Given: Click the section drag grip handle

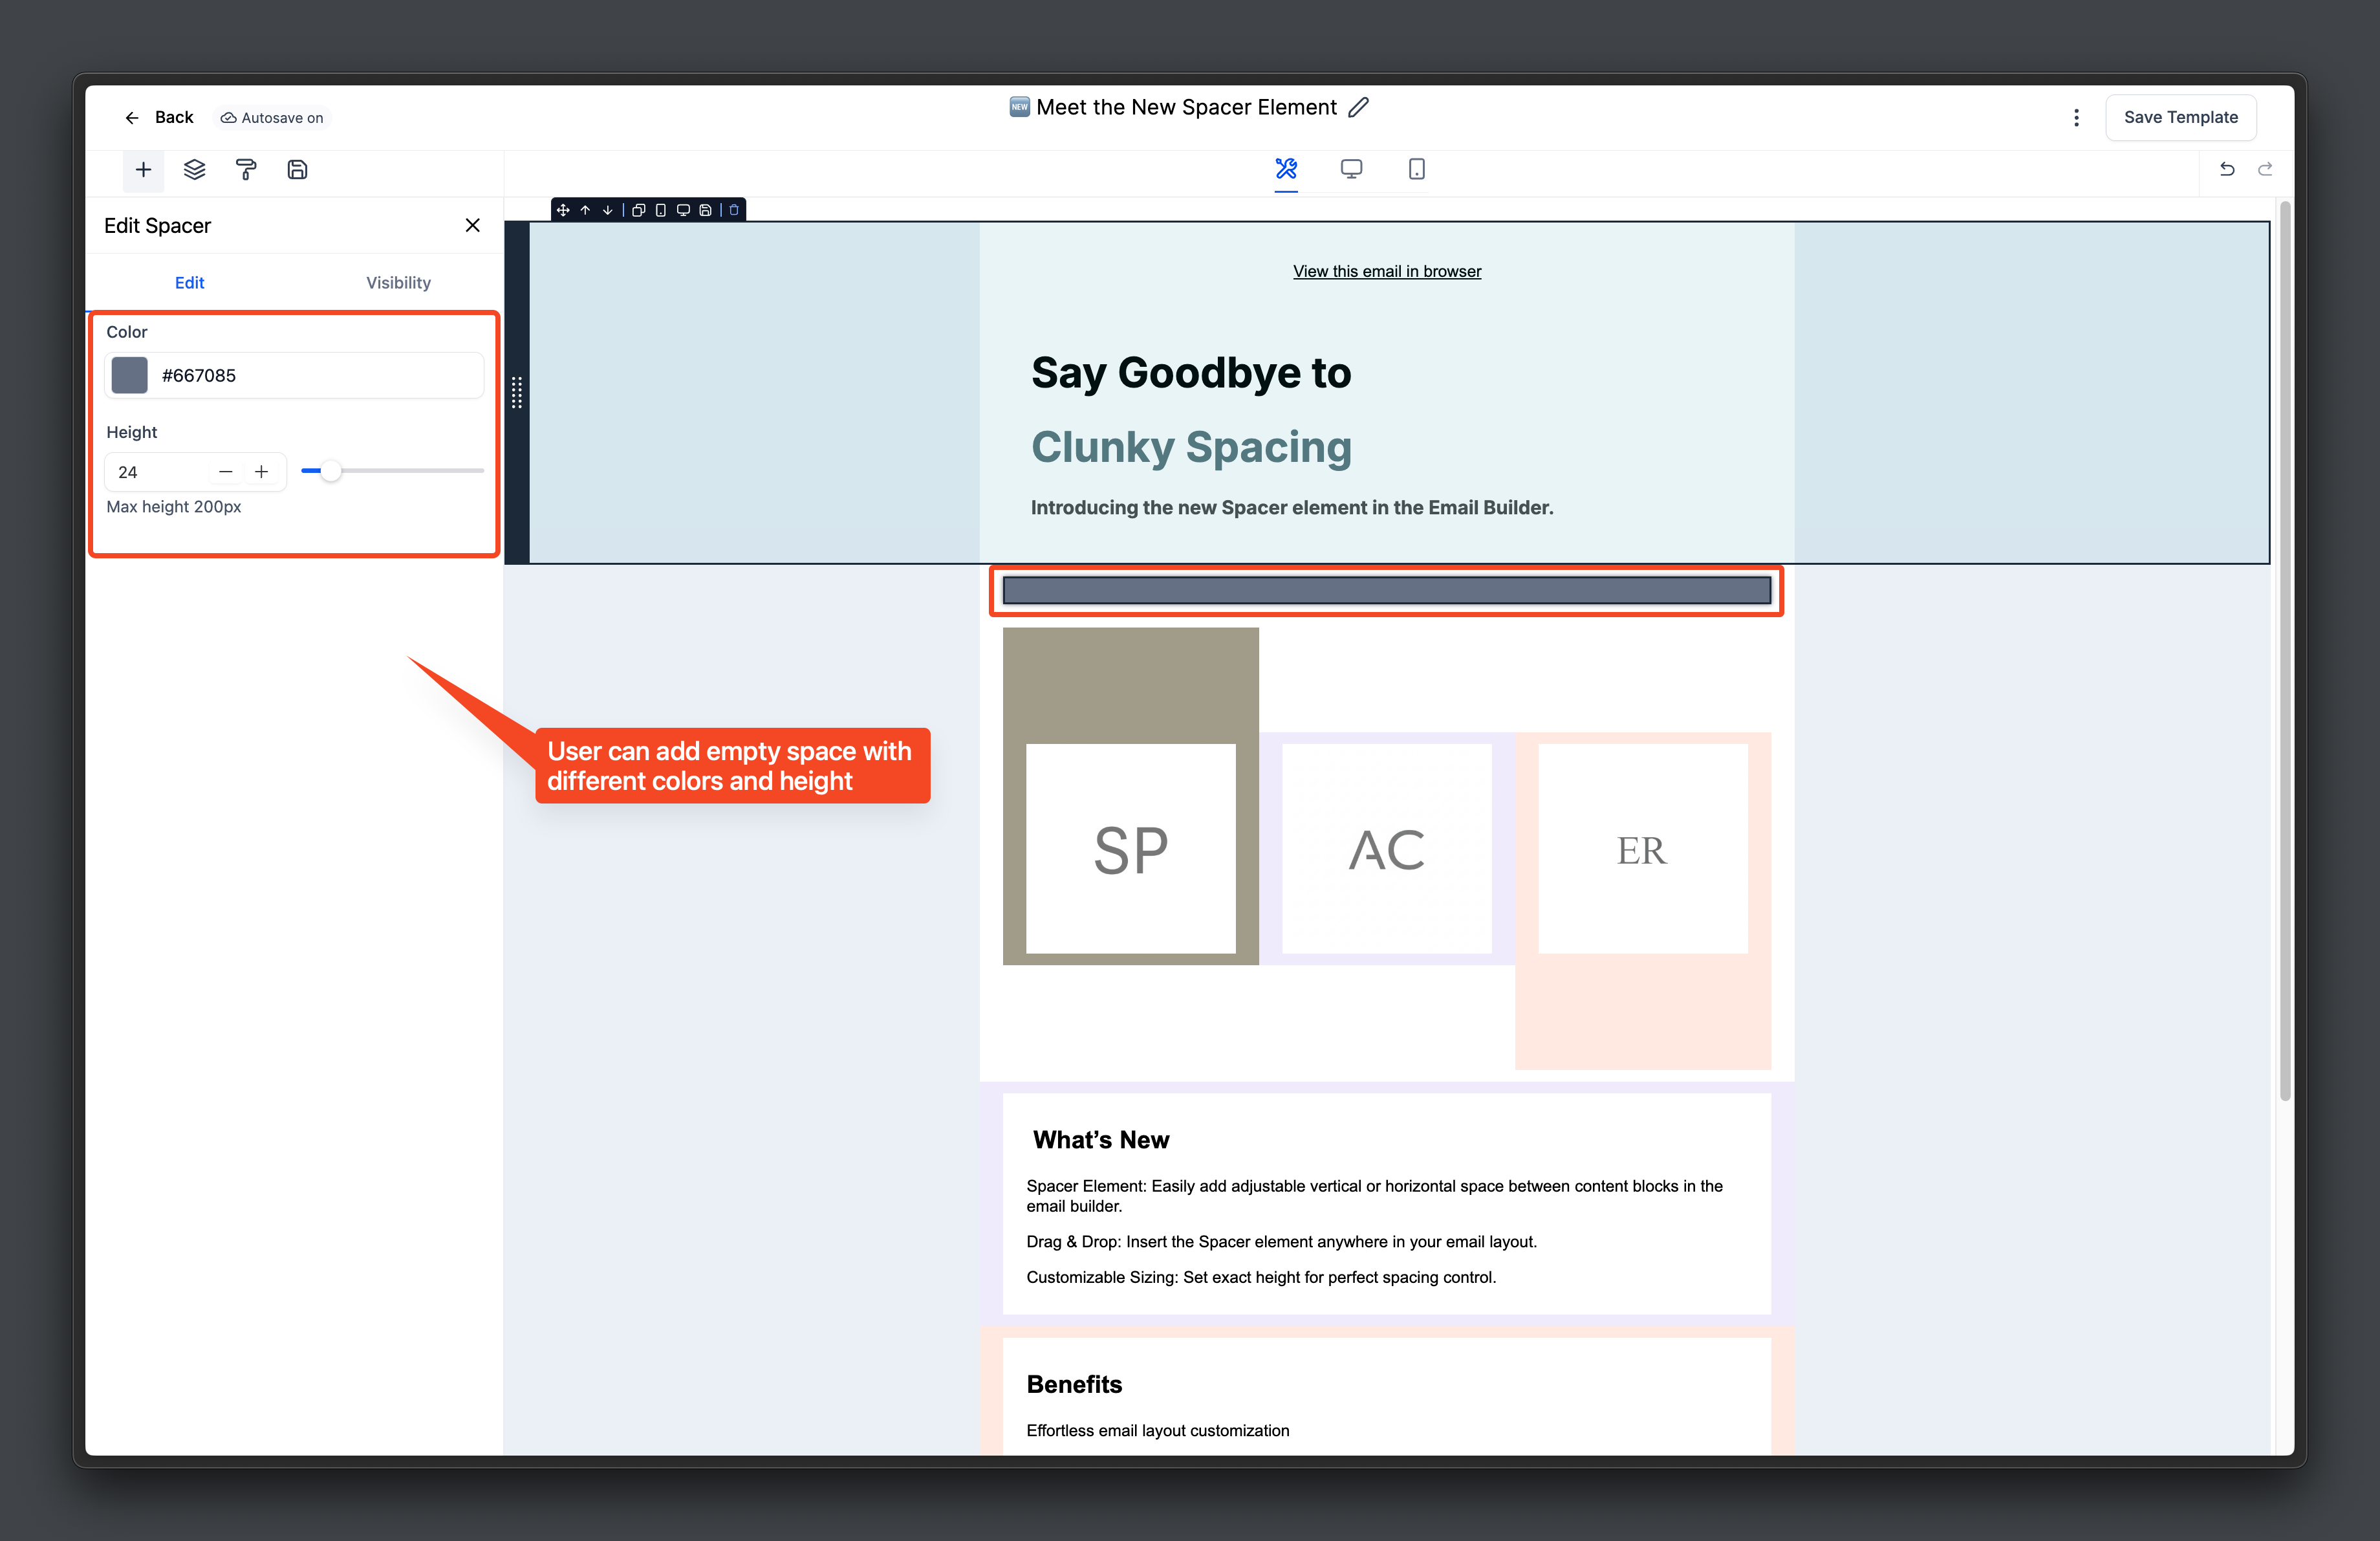Looking at the screenshot, I should coord(517,392).
